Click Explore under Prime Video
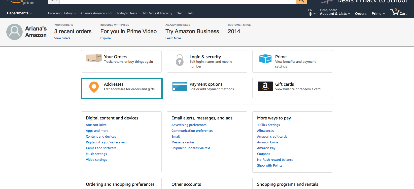Viewport: 414px width, 189px height. pos(106,38)
